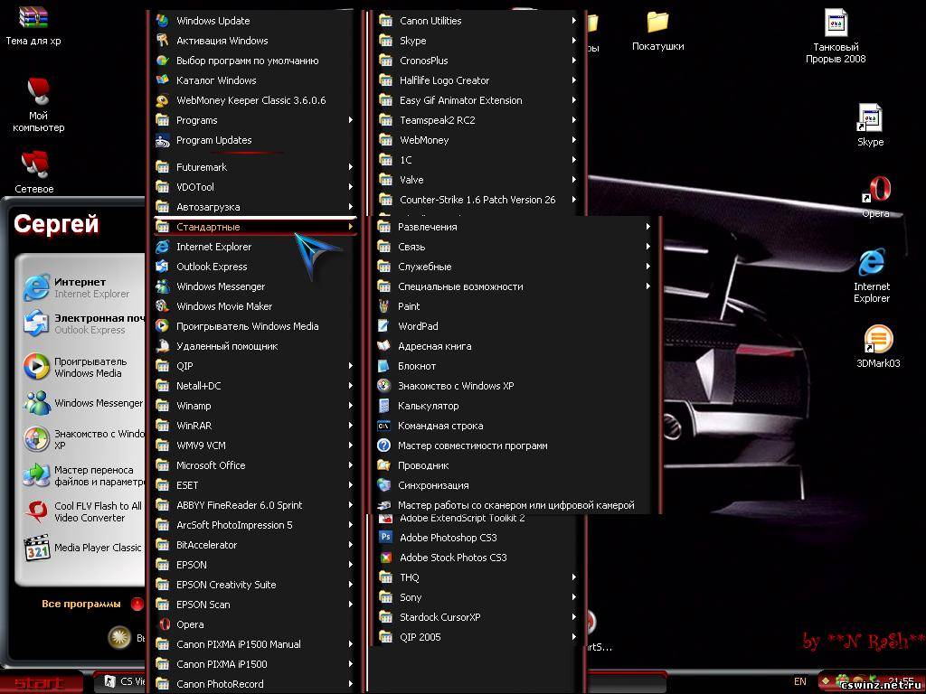Click the Мастер переноса файлов icon

coord(36,475)
